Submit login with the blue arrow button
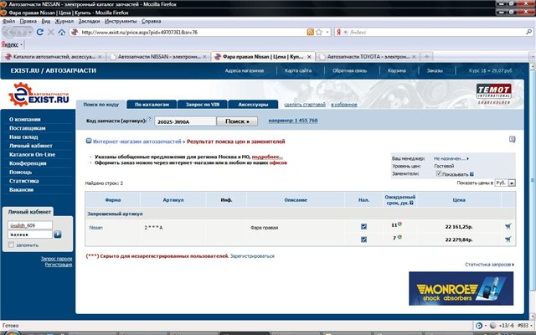The width and height of the screenshot is (536, 335). [x=58, y=234]
